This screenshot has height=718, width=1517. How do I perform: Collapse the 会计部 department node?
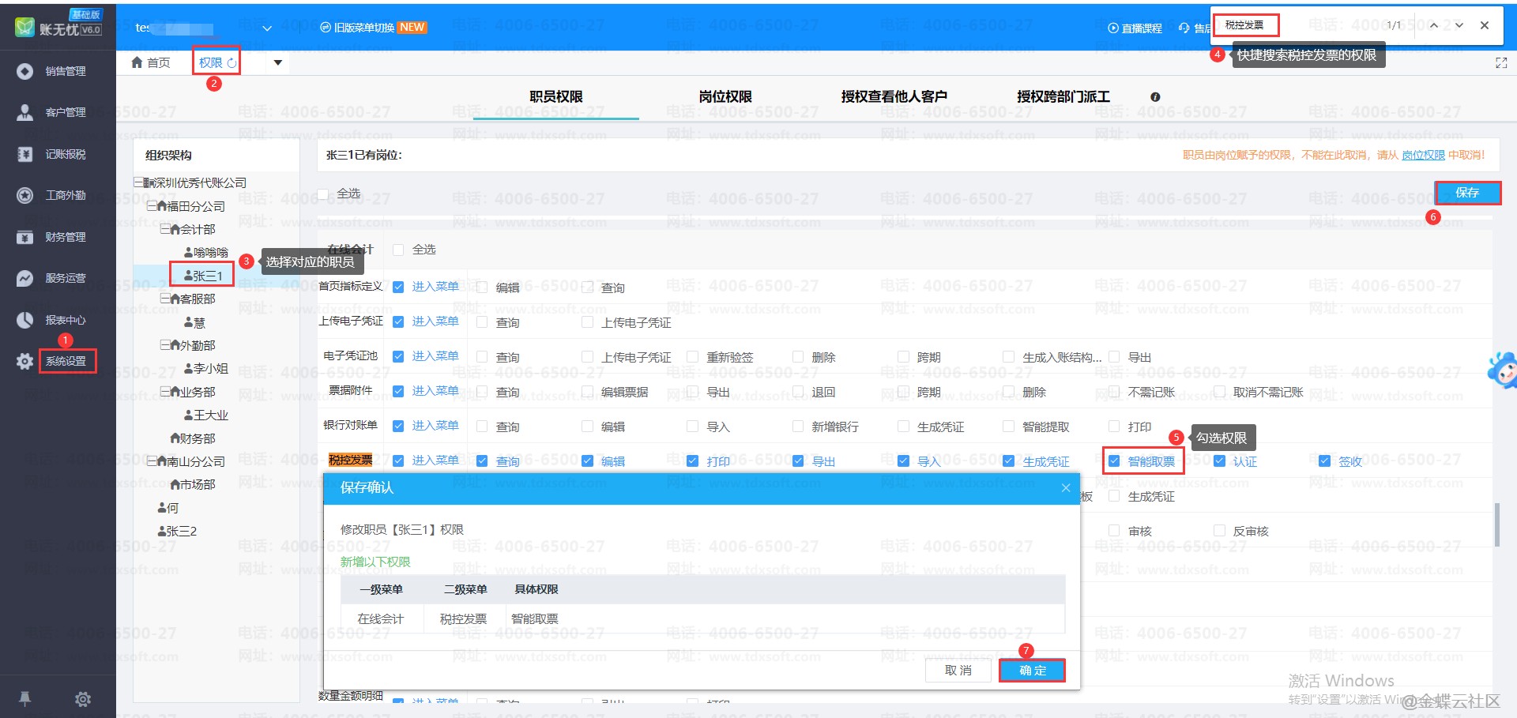click(165, 229)
